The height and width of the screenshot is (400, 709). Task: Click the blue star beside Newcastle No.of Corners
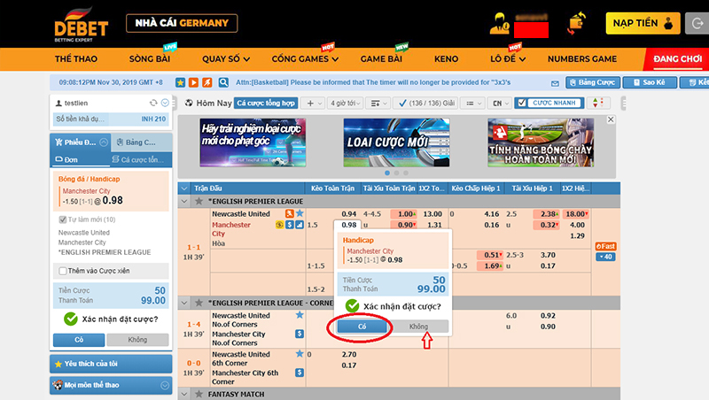tap(300, 315)
